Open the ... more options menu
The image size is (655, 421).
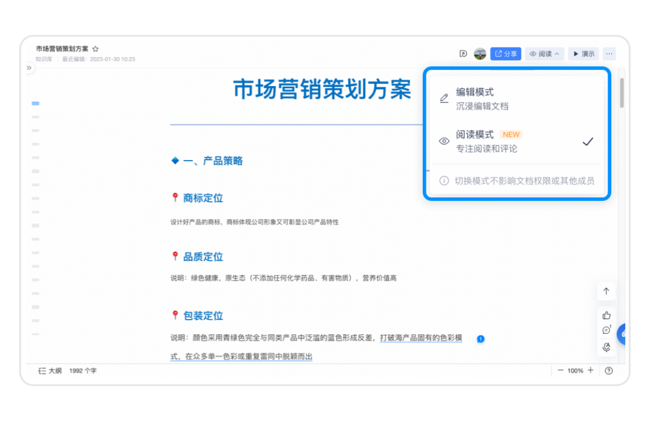click(609, 53)
